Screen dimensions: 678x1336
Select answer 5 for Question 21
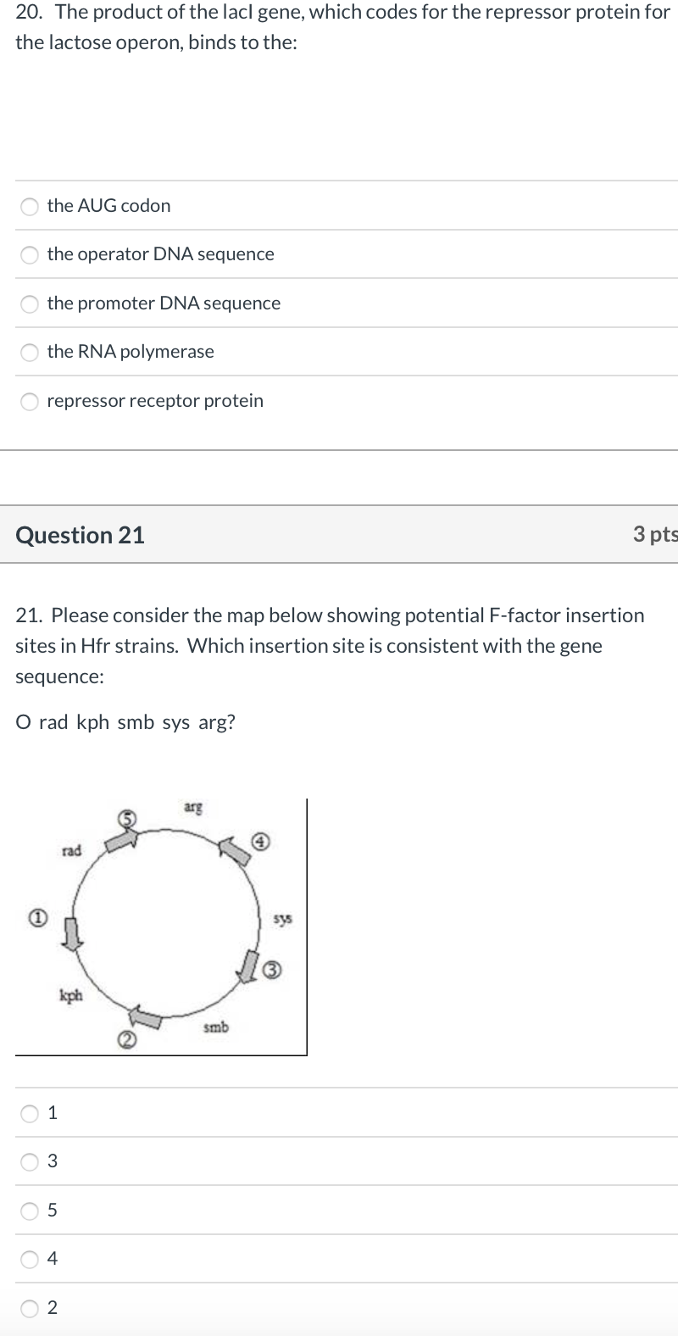click(29, 1211)
